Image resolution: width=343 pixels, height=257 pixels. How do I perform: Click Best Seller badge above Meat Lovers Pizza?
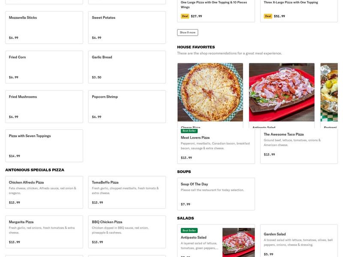pos(189,131)
